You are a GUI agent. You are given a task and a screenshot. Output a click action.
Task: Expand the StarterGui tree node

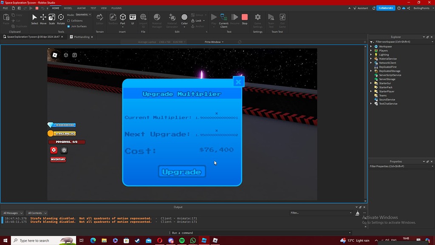click(x=371, y=83)
